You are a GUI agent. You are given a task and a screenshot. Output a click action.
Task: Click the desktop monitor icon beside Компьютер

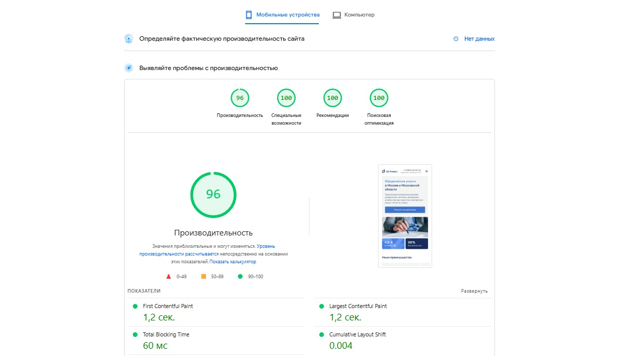(x=337, y=15)
